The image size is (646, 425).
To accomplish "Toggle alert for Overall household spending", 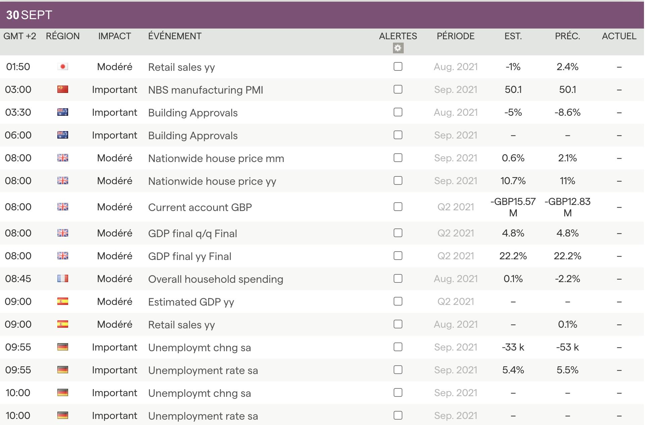I will click(398, 279).
